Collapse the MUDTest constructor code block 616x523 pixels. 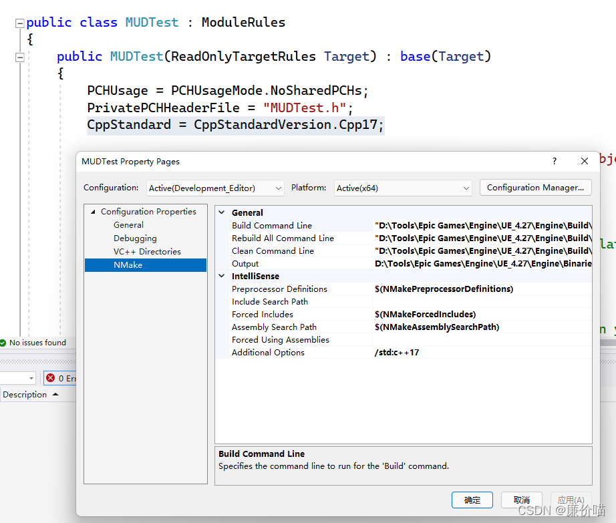click(19, 57)
